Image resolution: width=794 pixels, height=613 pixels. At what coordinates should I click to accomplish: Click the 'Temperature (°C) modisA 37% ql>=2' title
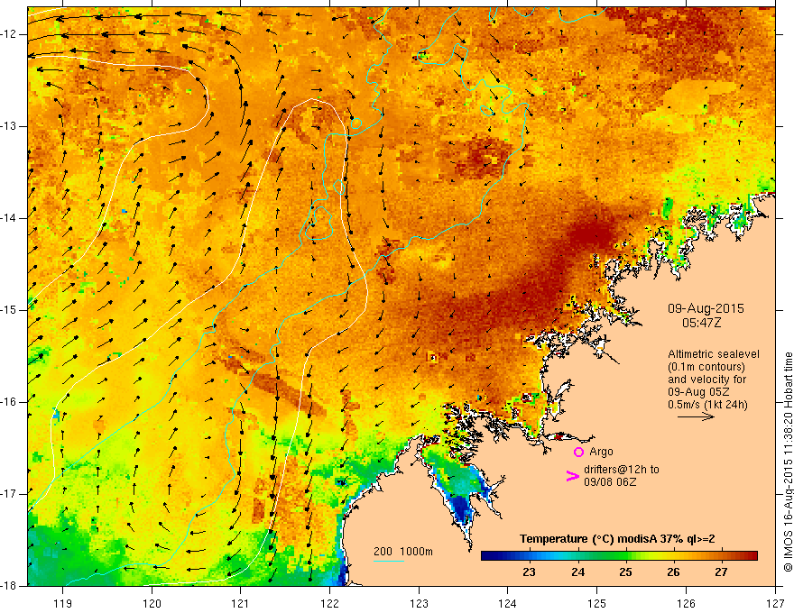pyautogui.click(x=617, y=539)
